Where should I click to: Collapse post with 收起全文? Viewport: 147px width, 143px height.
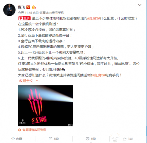coord(26,81)
